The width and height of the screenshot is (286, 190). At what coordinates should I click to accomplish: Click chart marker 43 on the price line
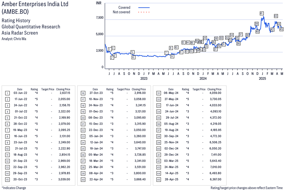tap(276, 16)
